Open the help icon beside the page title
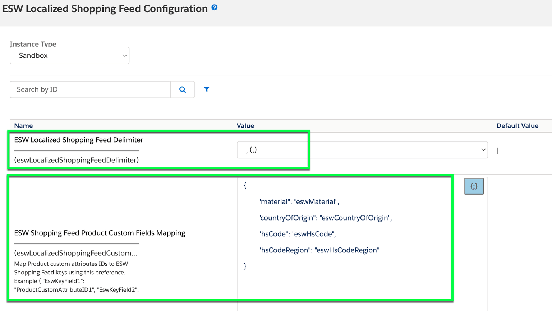Image resolution: width=552 pixels, height=311 pixels. click(215, 7)
